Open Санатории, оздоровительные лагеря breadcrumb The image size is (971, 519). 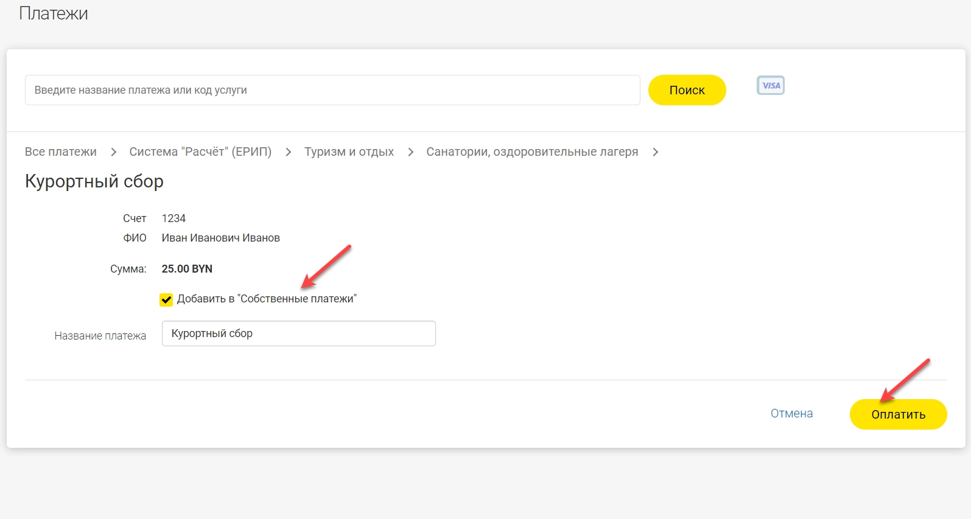[x=532, y=152]
